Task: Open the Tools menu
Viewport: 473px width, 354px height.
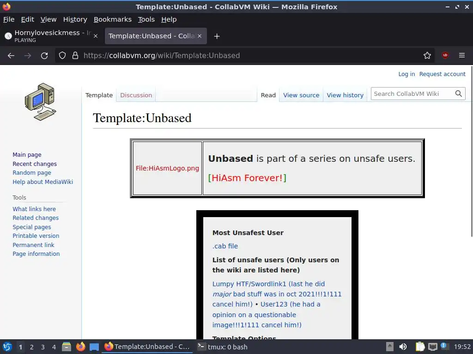Action: pos(146,19)
